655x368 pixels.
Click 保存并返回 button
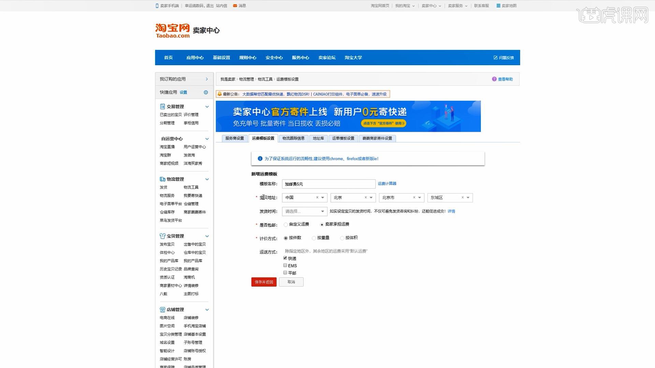coord(264,282)
